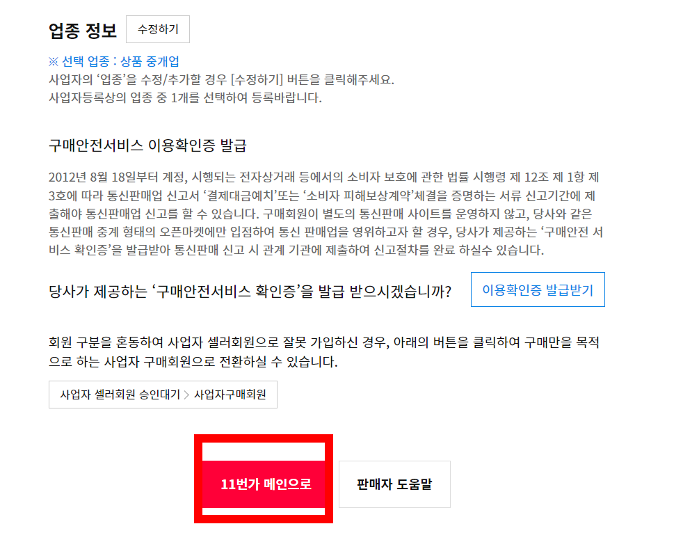Click the 업종 정보 heading

coord(83,31)
